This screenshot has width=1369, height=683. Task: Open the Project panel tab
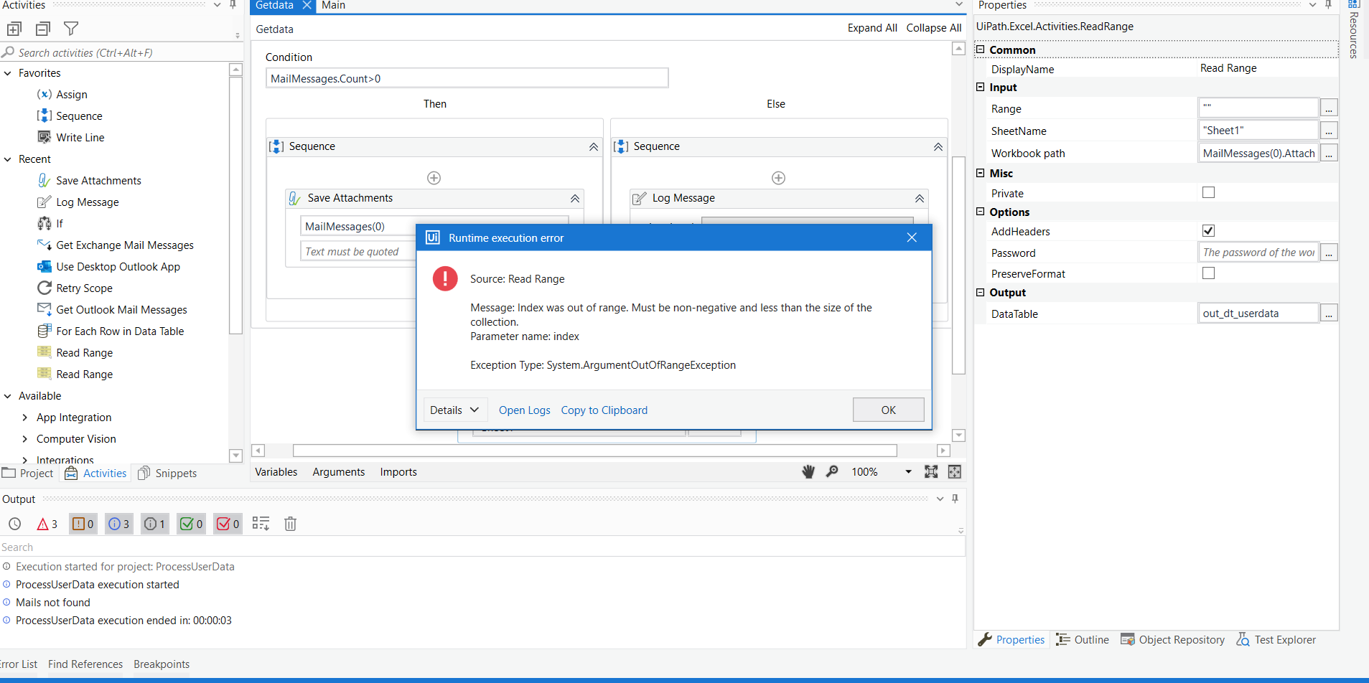click(x=29, y=474)
